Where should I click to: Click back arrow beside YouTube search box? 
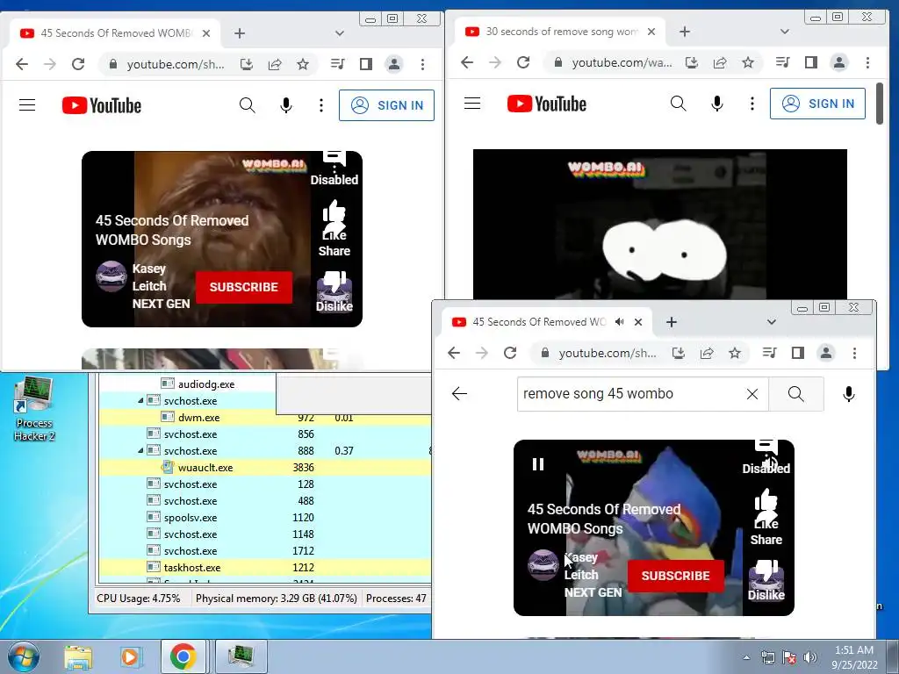[459, 394]
